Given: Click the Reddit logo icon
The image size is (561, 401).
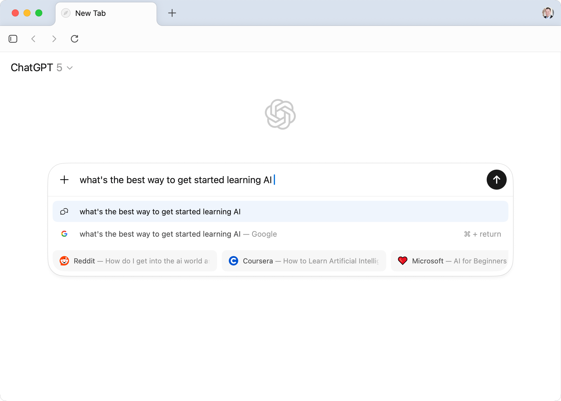Looking at the screenshot, I should (x=64, y=261).
